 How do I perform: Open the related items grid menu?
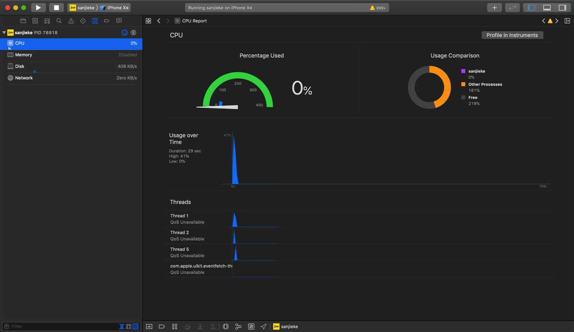(x=148, y=21)
